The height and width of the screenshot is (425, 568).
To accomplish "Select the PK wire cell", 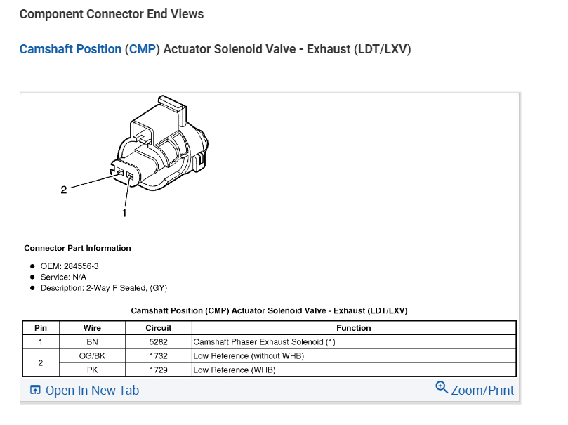I will coord(92,370).
